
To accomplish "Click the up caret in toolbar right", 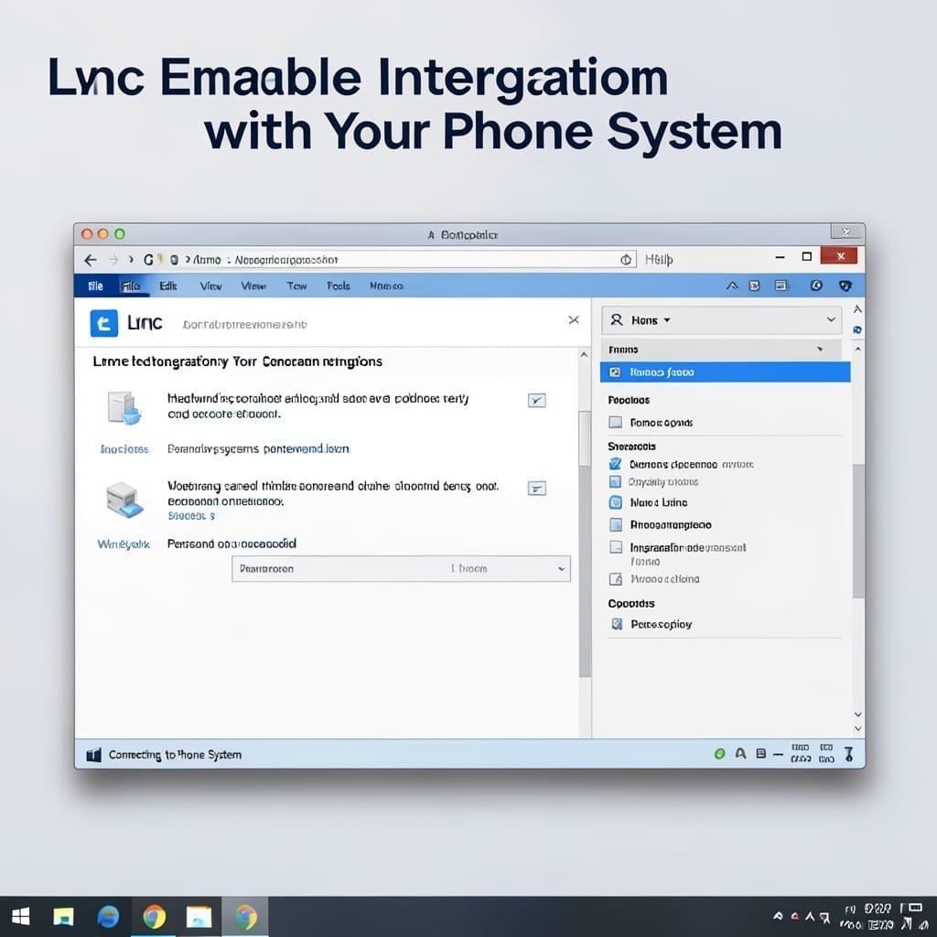I will click(x=732, y=285).
